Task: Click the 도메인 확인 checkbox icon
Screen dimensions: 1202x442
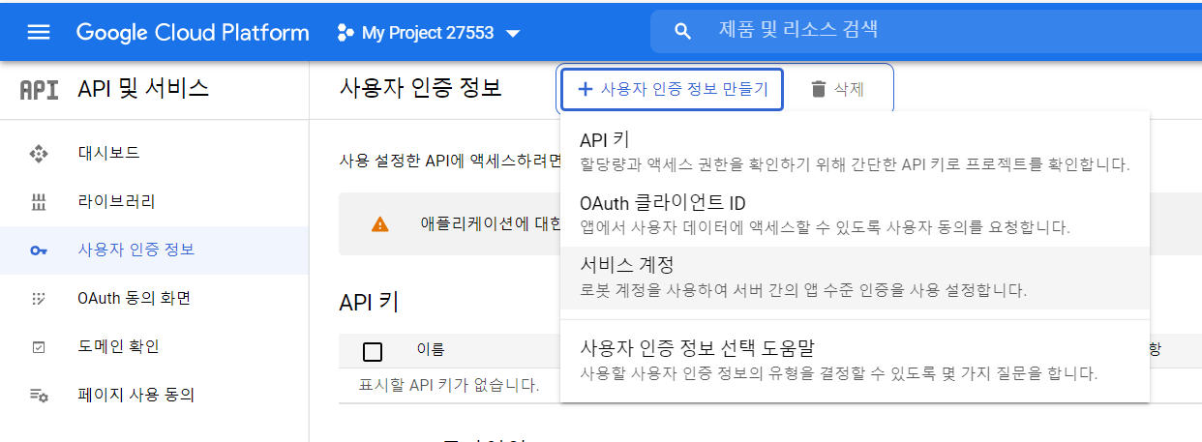Action: pyautogui.click(x=39, y=347)
